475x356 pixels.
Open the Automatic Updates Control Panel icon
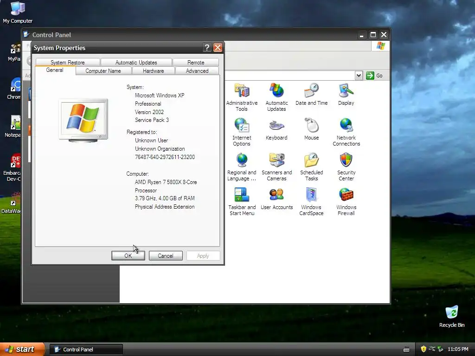(x=276, y=97)
